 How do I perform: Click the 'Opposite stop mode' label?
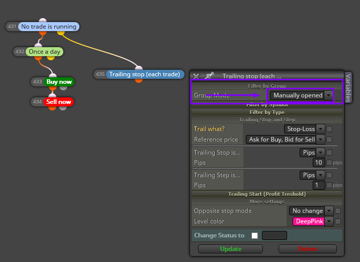coord(223,211)
